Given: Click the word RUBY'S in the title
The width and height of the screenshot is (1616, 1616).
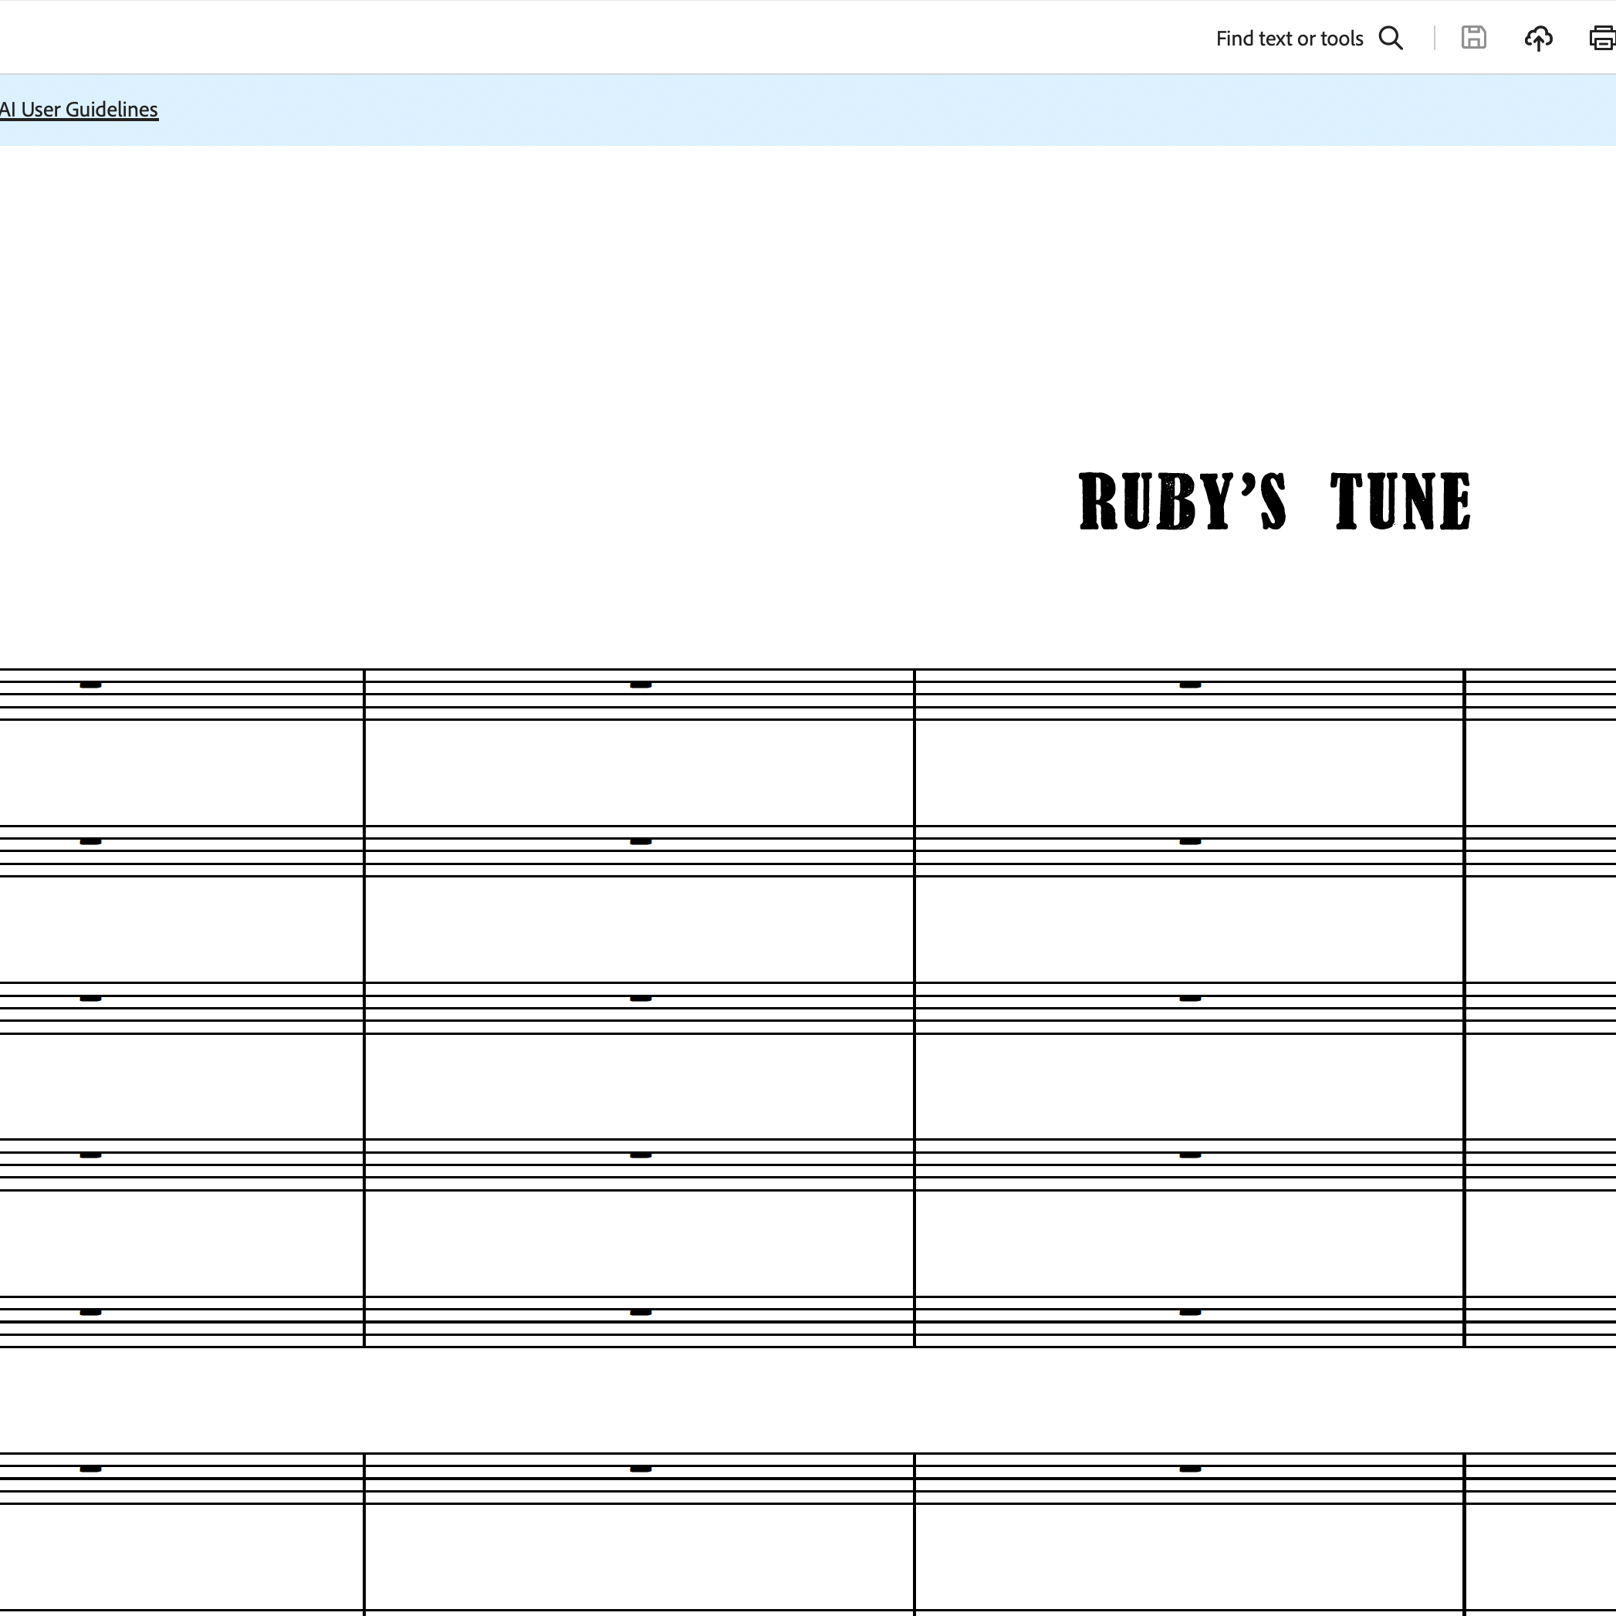Looking at the screenshot, I should tap(1182, 501).
